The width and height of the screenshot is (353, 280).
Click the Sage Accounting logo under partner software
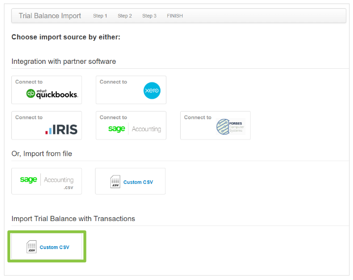click(134, 129)
